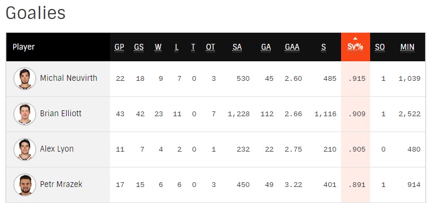Sort by the S saves header

[x=324, y=47]
